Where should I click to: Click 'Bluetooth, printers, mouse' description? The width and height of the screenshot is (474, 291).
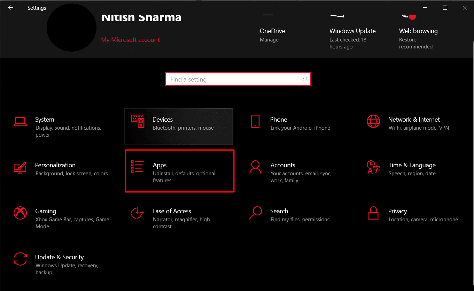coord(183,128)
